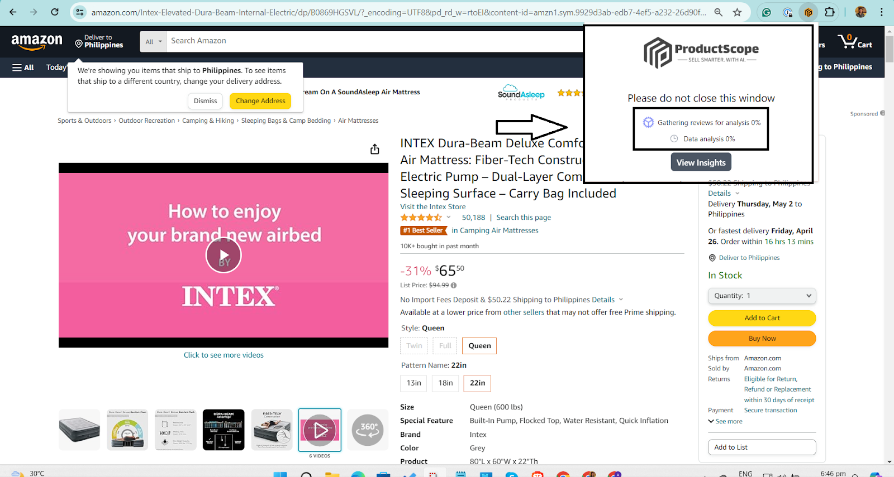Expand the star rating breakdown chevron
Viewport: 894px width, 477px height.
tap(448, 218)
